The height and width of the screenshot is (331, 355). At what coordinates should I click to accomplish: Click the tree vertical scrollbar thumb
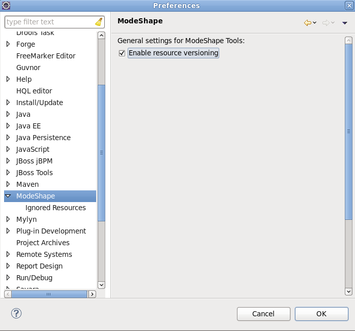pos(101,153)
